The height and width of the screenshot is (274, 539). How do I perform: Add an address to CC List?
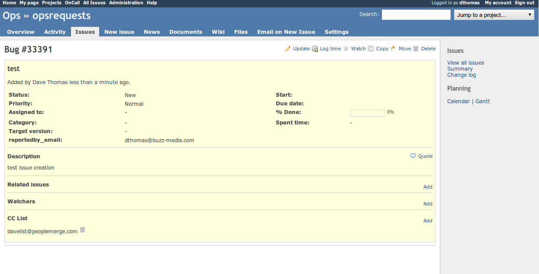pos(428,221)
